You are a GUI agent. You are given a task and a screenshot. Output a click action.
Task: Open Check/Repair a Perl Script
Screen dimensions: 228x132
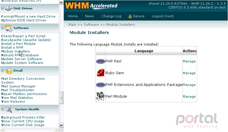click(24, 36)
